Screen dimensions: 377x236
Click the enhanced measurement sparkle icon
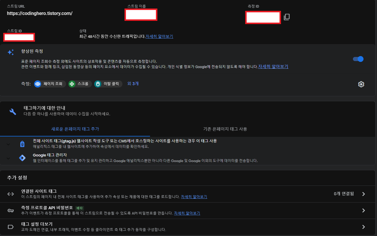(x=11, y=52)
